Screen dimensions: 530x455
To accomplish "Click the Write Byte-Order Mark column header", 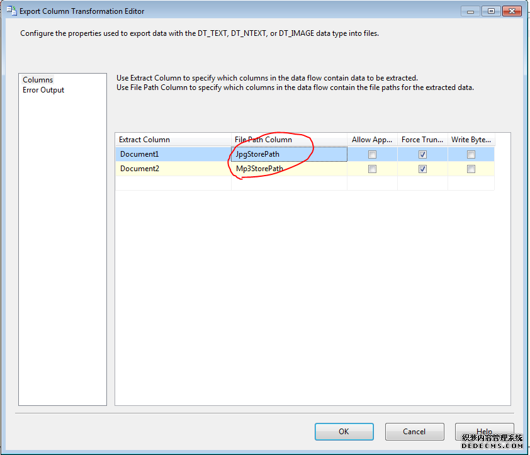I will [470, 140].
